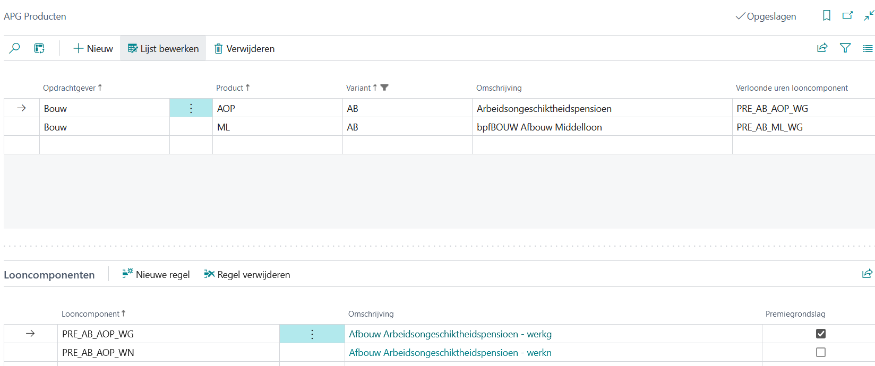
Task: Open row options menu for PRE_AB_AOP_WG
Action: (312, 334)
